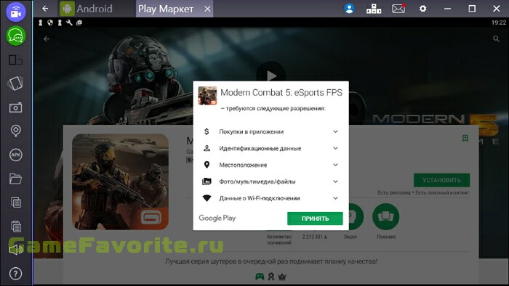Click the globe shield icon in status bar

click(x=50, y=23)
